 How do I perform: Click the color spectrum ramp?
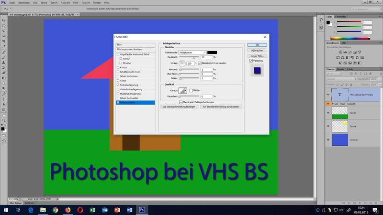(x=350, y=38)
